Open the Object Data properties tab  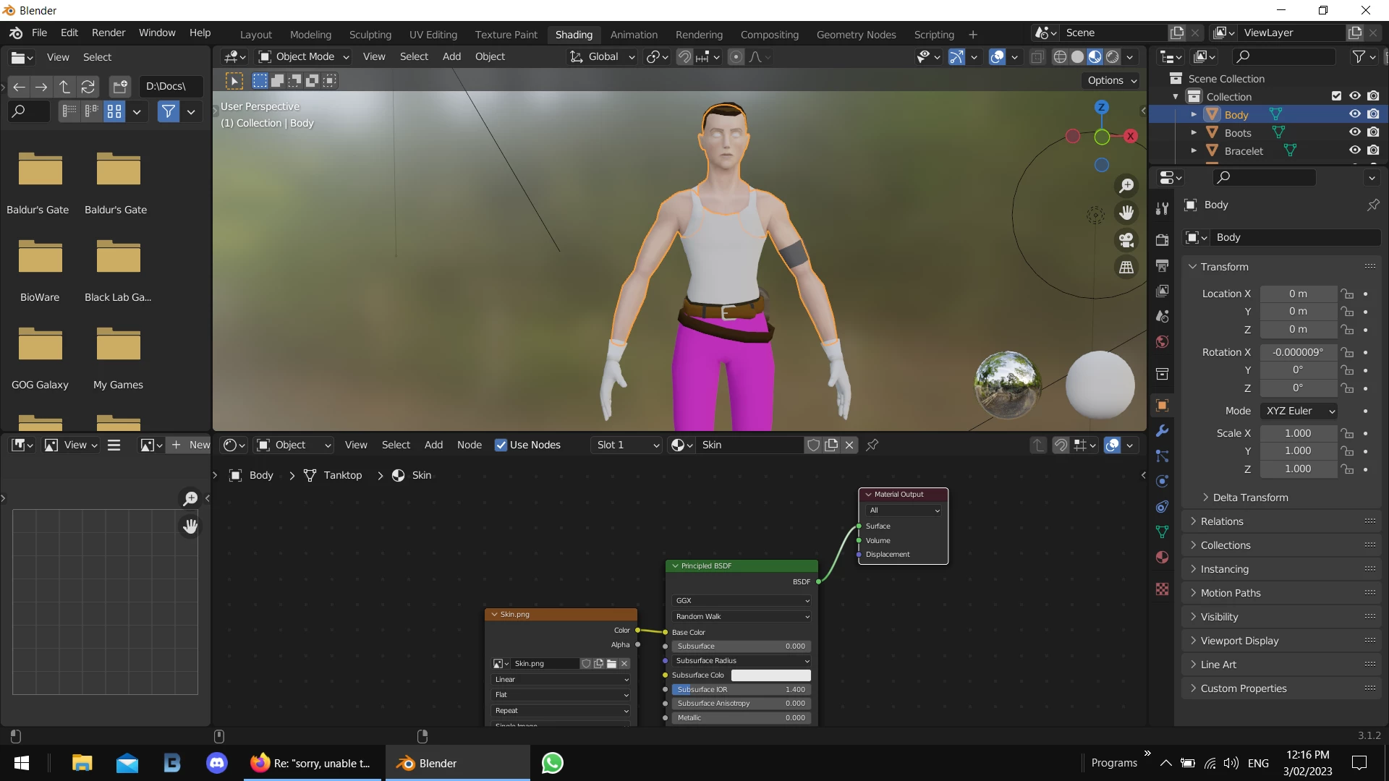point(1163,532)
